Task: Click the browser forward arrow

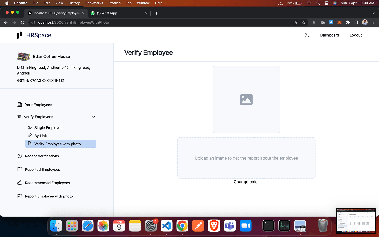Action: coord(14,22)
